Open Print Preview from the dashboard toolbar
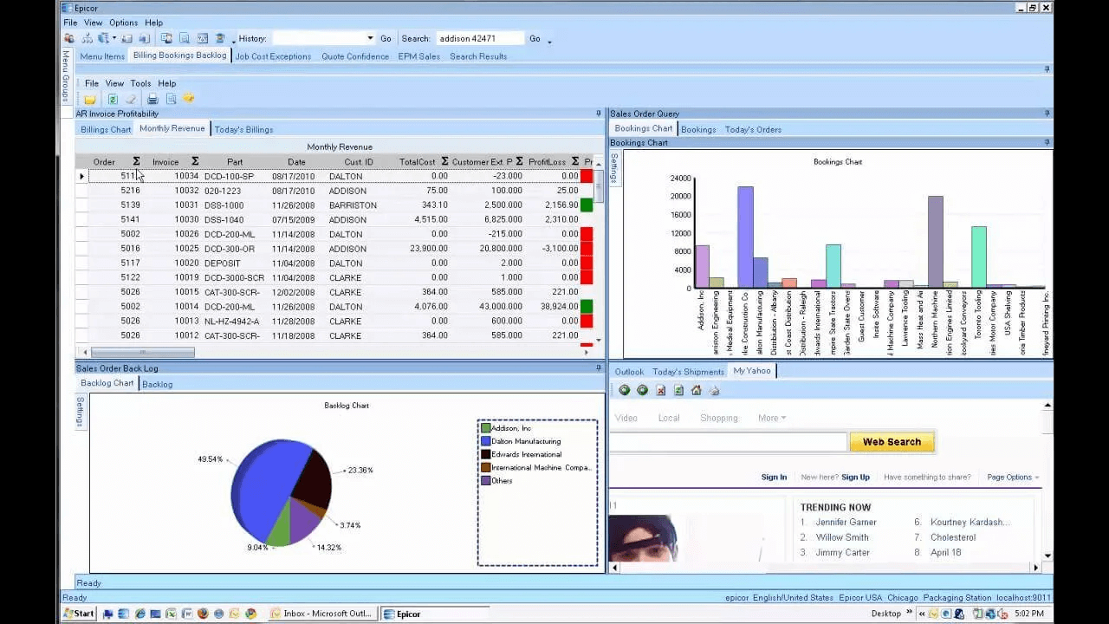Viewport: 1109px width, 624px height. (x=171, y=100)
